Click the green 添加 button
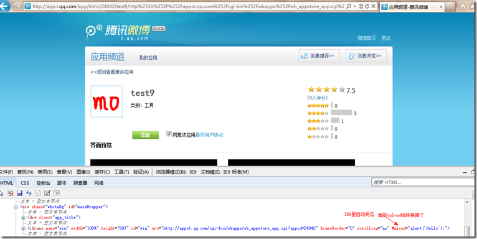 pos(146,134)
